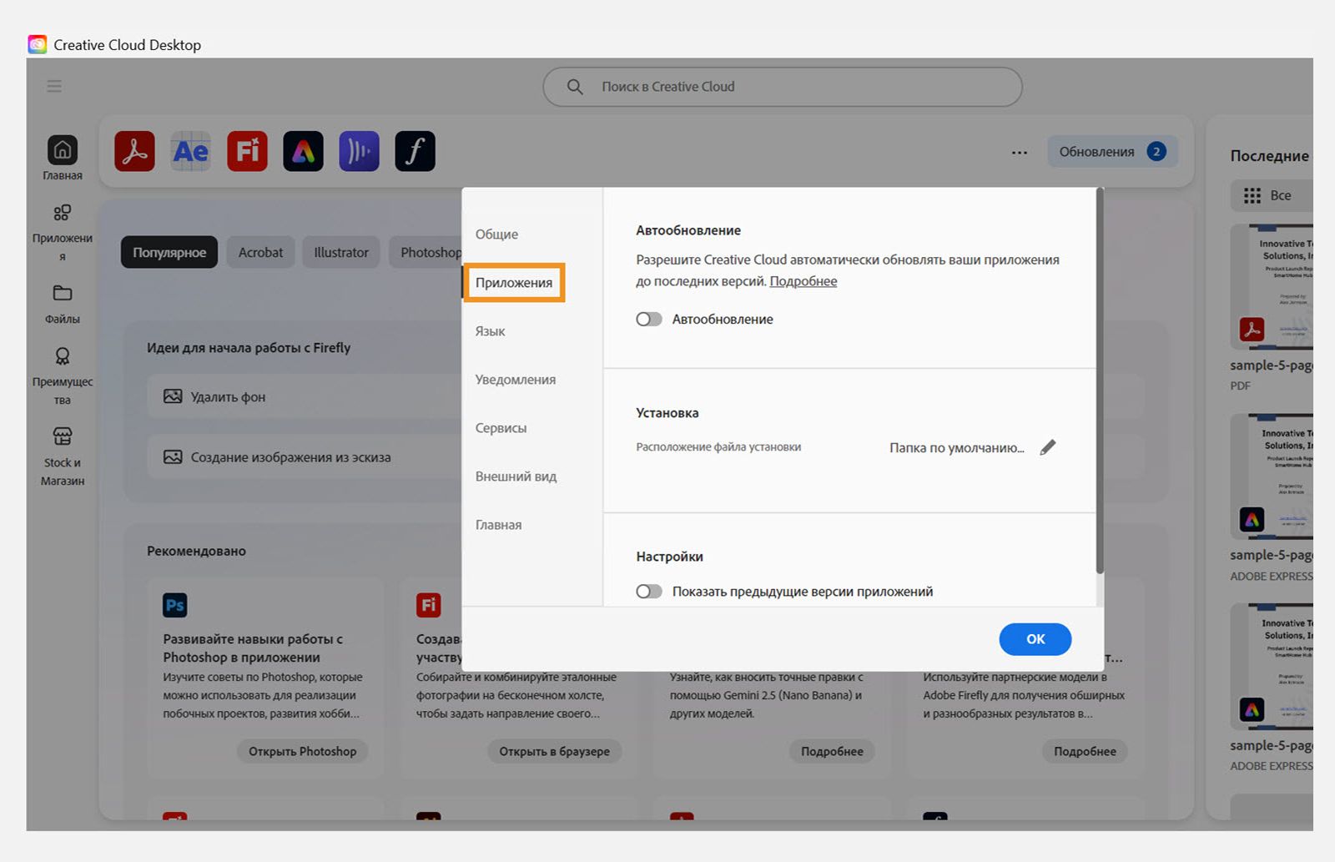1335x862 pixels.
Task: Click the purple waveform Podcast icon
Action: click(359, 151)
